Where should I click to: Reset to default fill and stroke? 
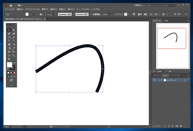(x=8, y=69)
